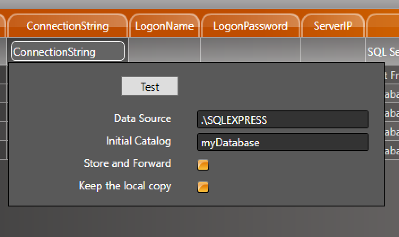
Task: Focus the Data Source input field
Action: (x=282, y=120)
